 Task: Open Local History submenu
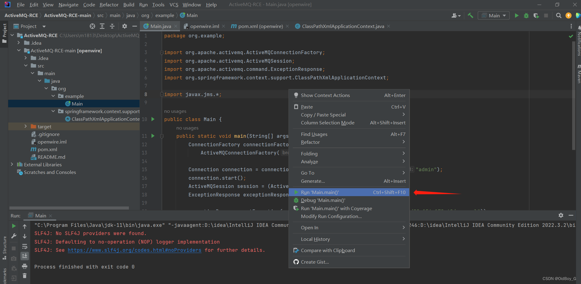click(x=349, y=239)
